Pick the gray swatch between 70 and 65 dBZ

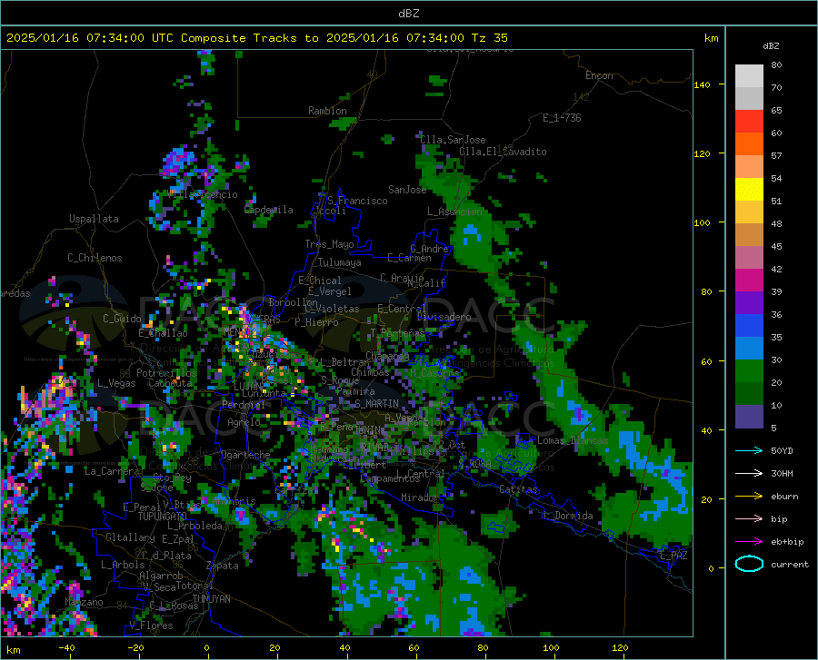point(749,98)
